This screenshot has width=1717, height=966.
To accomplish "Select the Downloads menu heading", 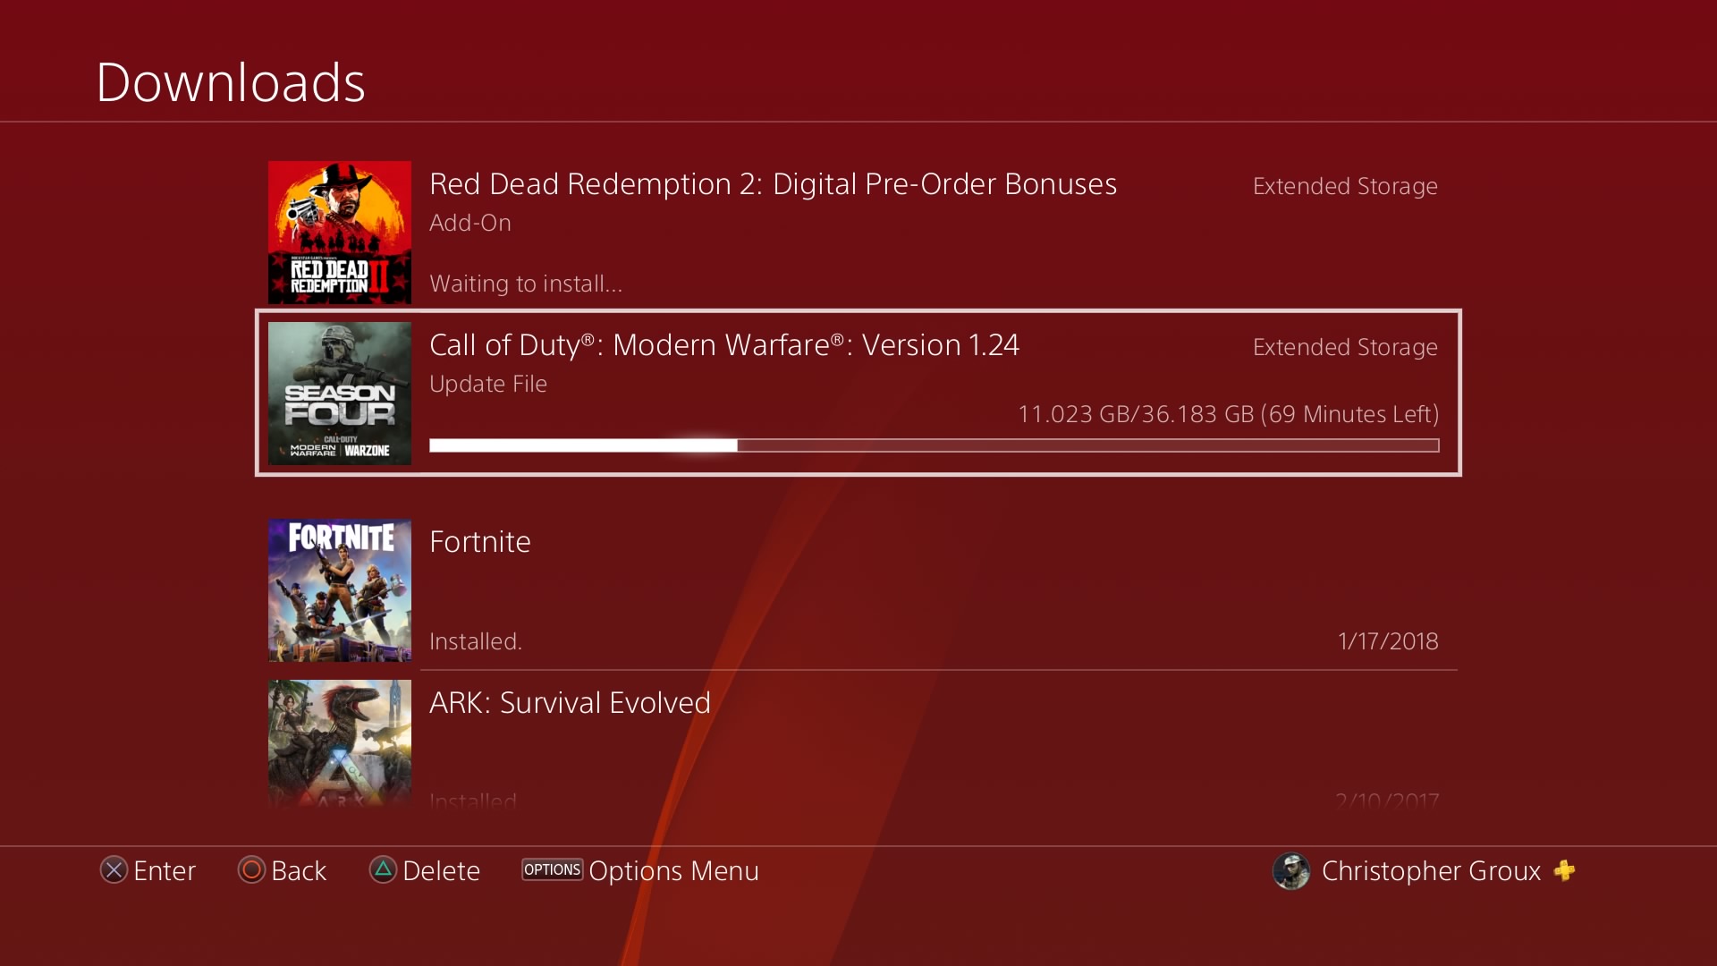I will coord(231,78).
